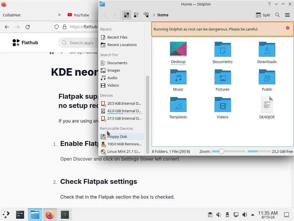Switch Dolphin to Details tree view mode
The image size is (294, 221).
[146, 15]
